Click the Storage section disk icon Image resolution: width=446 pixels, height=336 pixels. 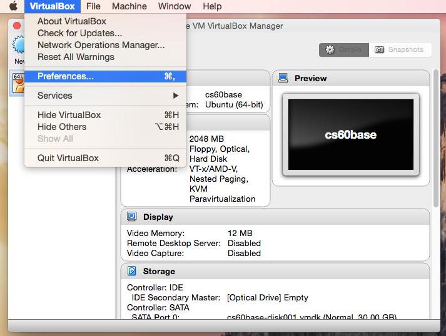(x=132, y=271)
